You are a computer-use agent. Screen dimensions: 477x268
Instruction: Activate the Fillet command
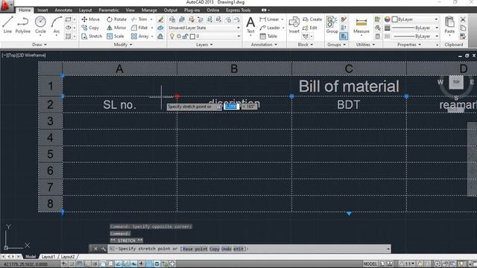pos(139,28)
